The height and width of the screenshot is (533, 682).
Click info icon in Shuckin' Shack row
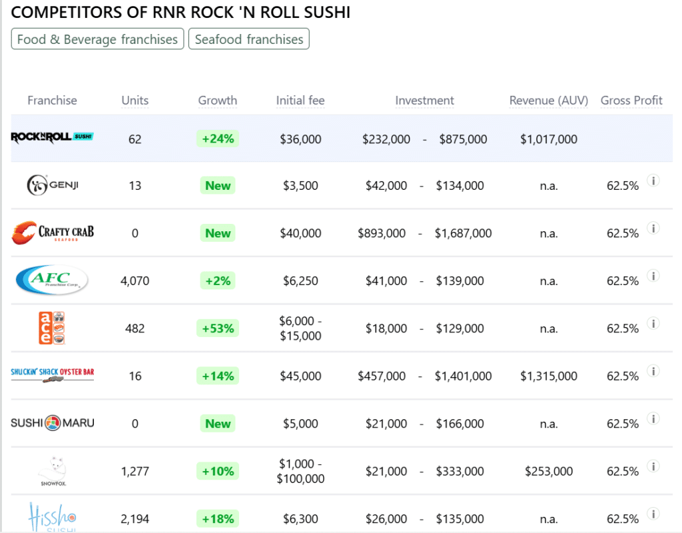point(653,370)
